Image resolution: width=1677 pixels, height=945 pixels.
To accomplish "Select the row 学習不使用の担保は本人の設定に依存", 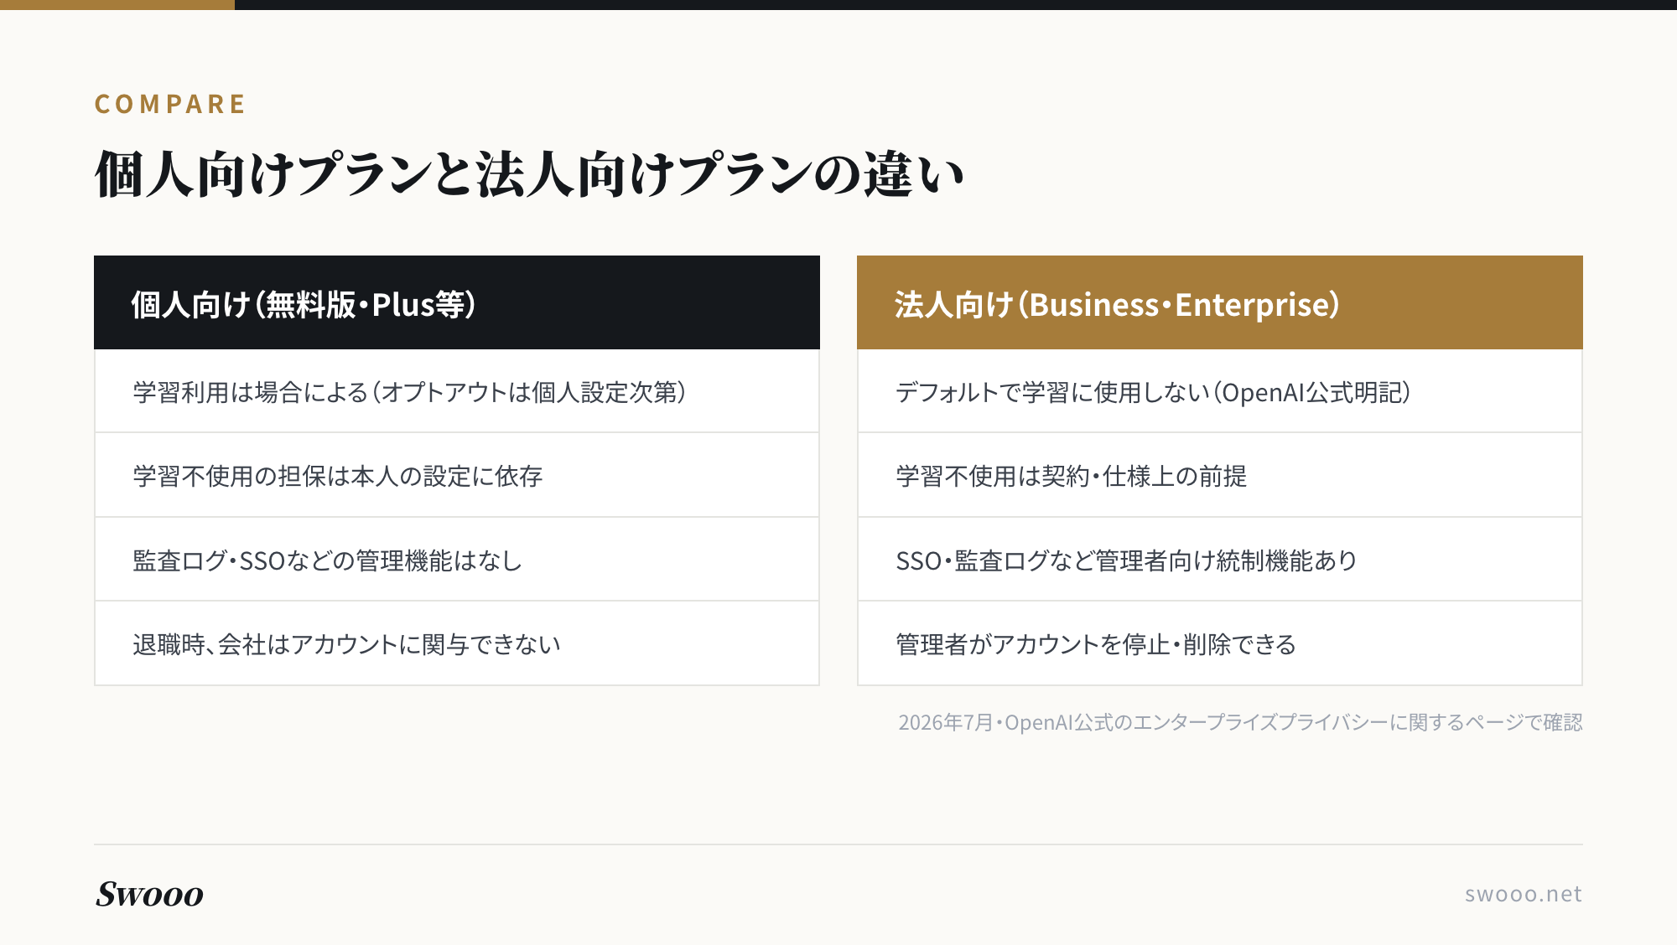I will point(457,475).
